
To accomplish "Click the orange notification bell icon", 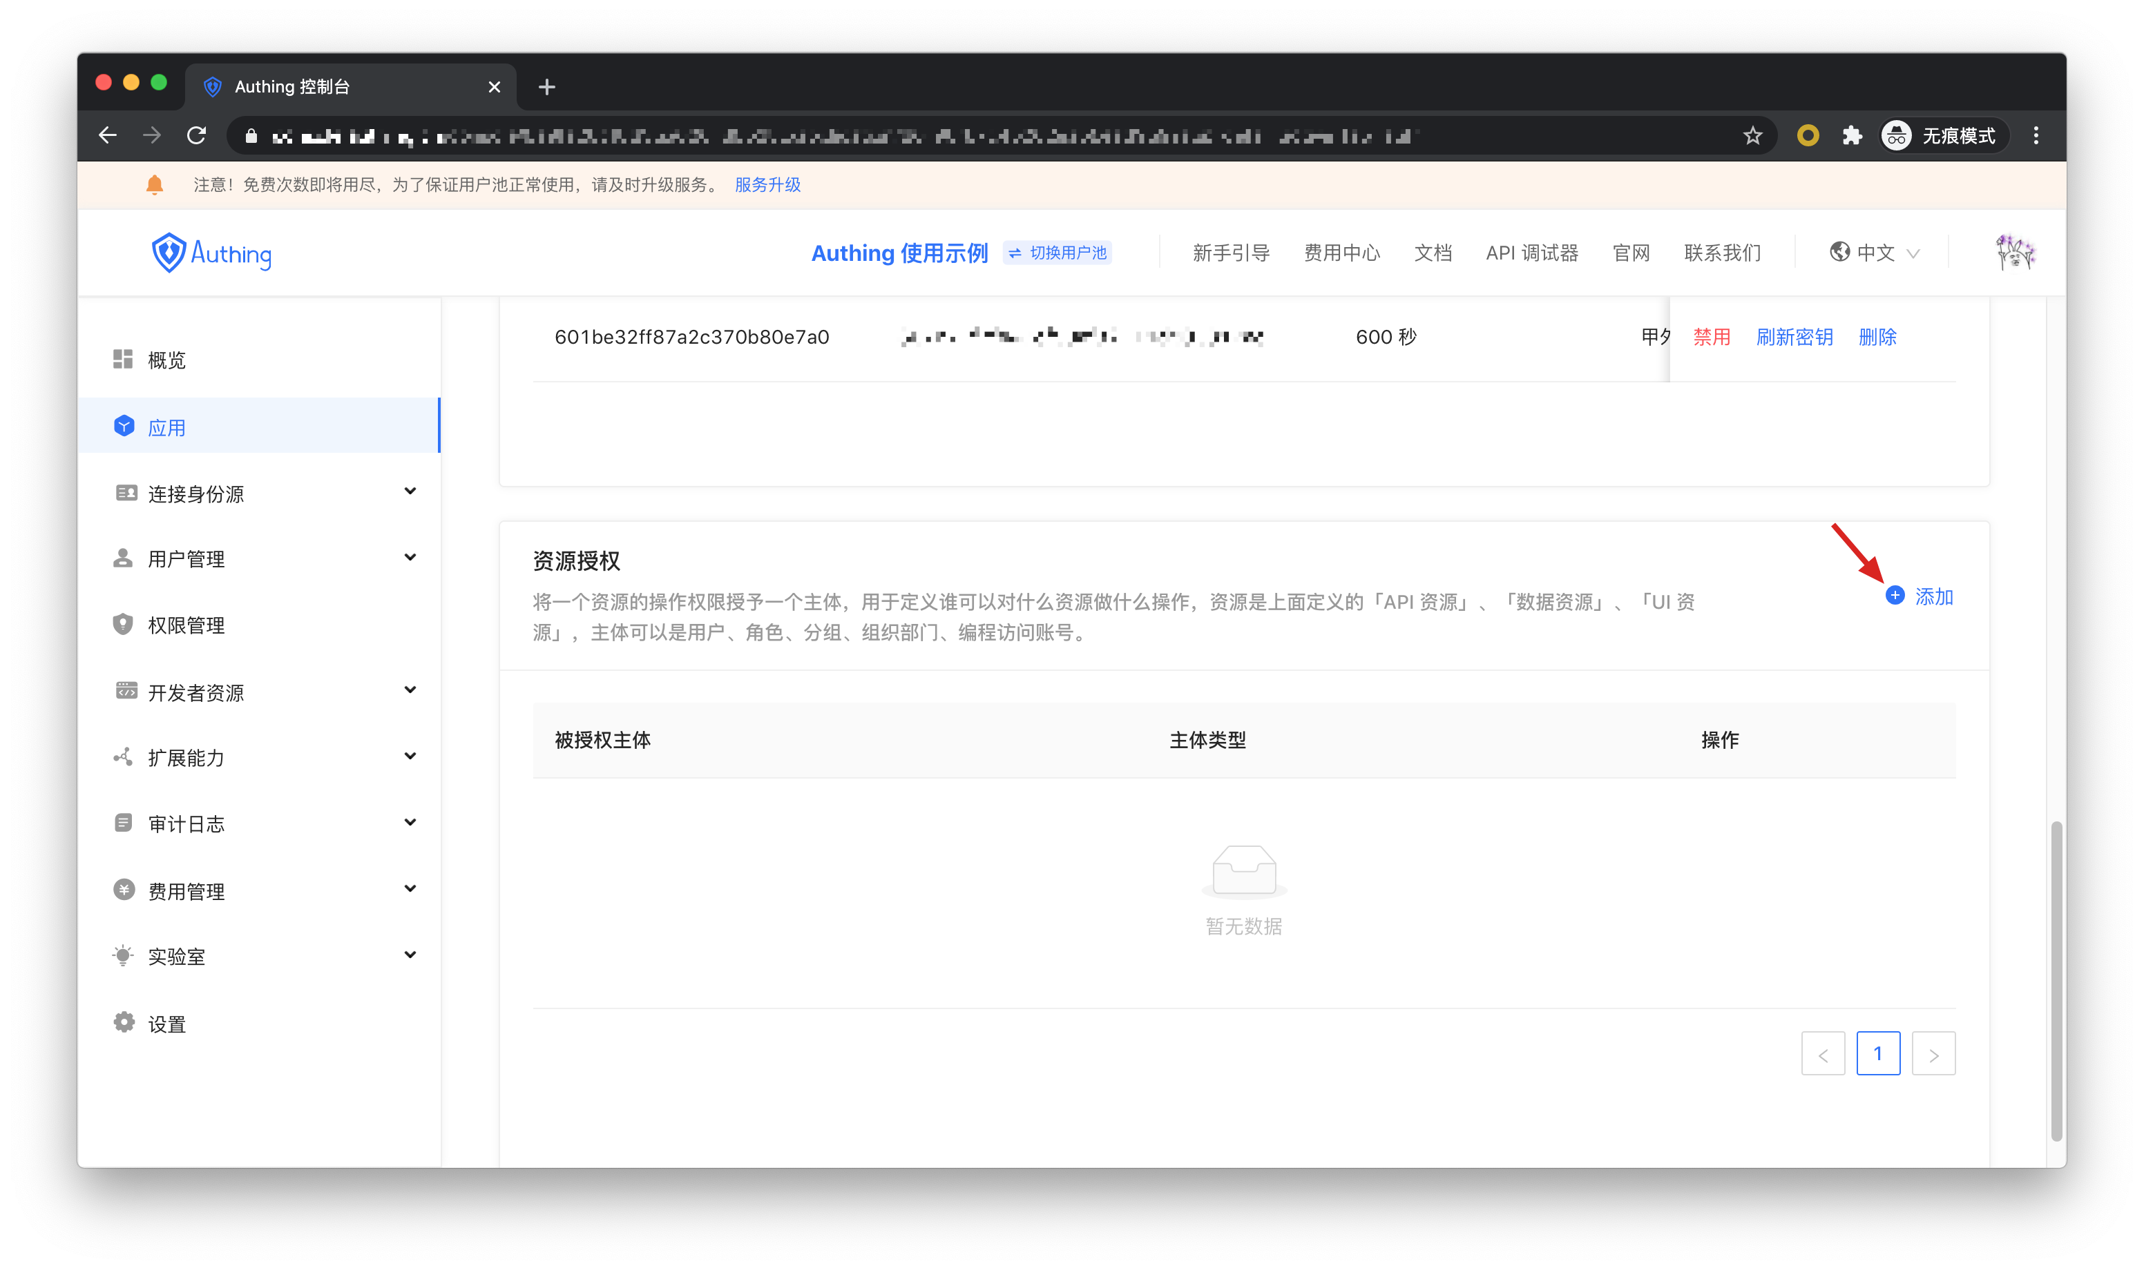I will coord(154,185).
